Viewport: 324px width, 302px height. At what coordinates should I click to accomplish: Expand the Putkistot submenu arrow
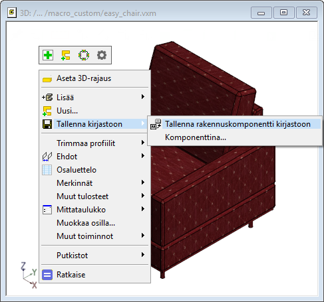(143, 255)
